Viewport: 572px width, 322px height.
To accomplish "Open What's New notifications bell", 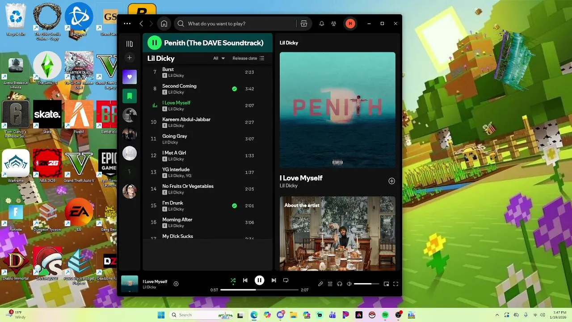I will (321, 24).
